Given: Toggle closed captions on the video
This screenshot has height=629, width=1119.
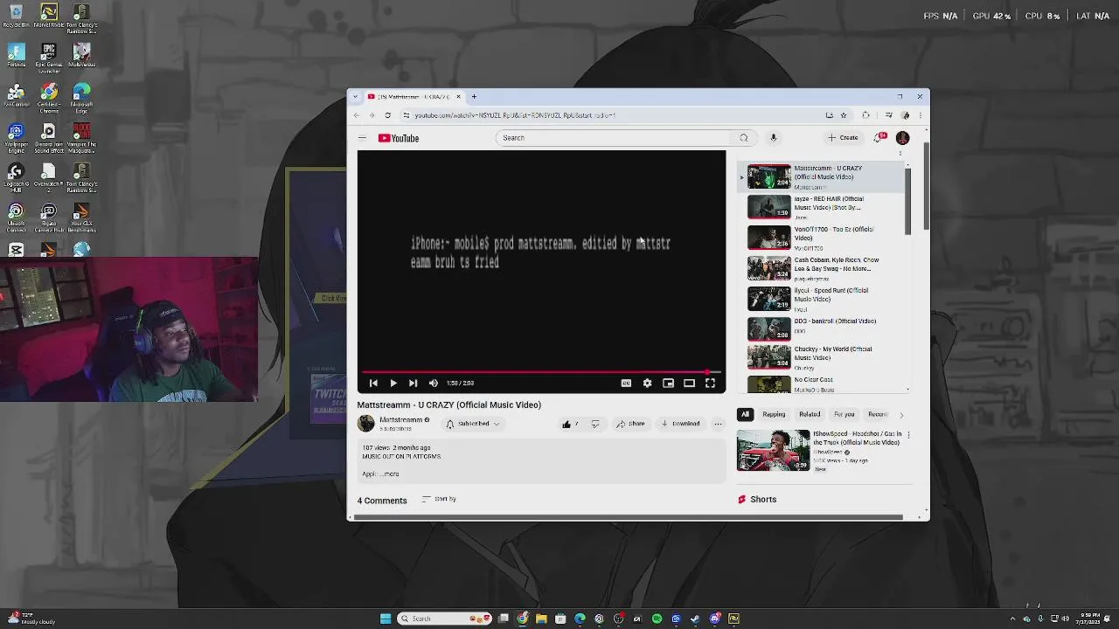Looking at the screenshot, I should point(626,383).
